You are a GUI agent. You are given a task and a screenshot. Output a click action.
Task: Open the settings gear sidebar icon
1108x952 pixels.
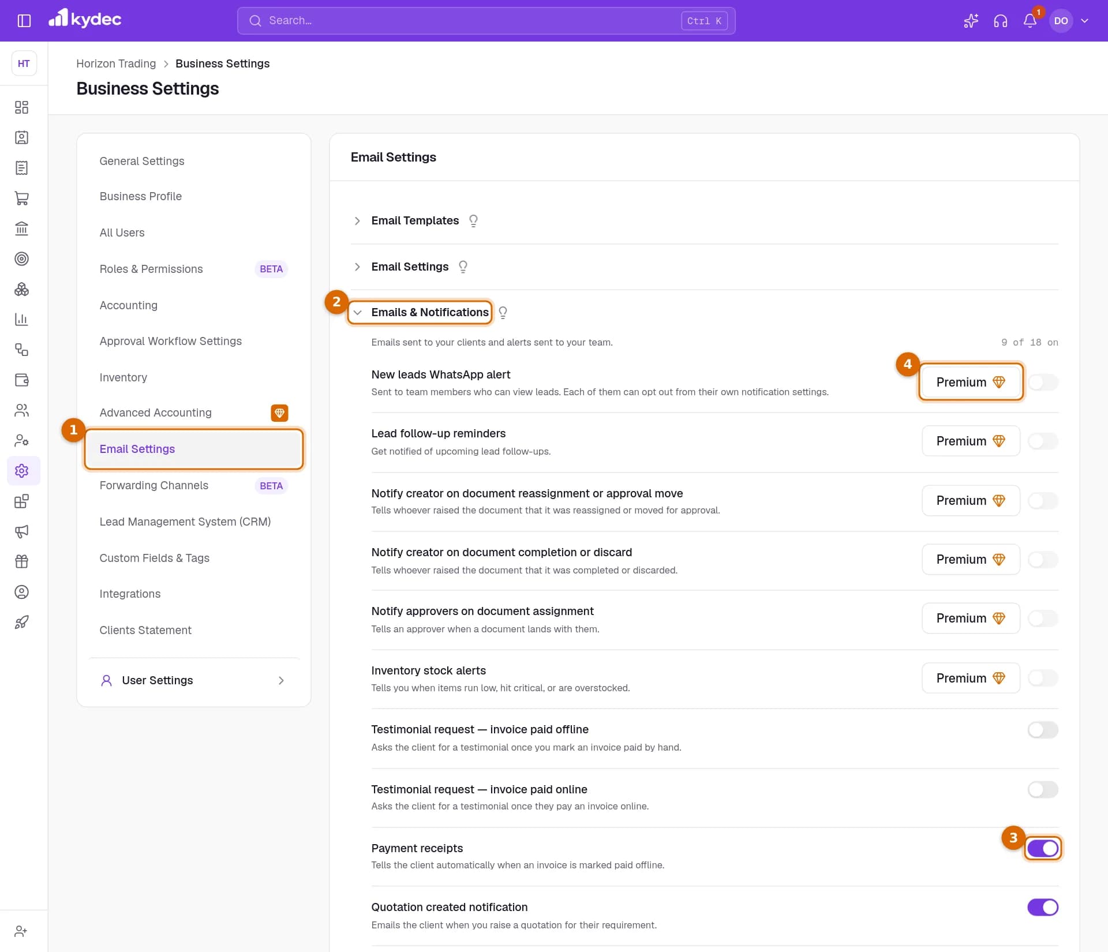pyautogui.click(x=21, y=471)
